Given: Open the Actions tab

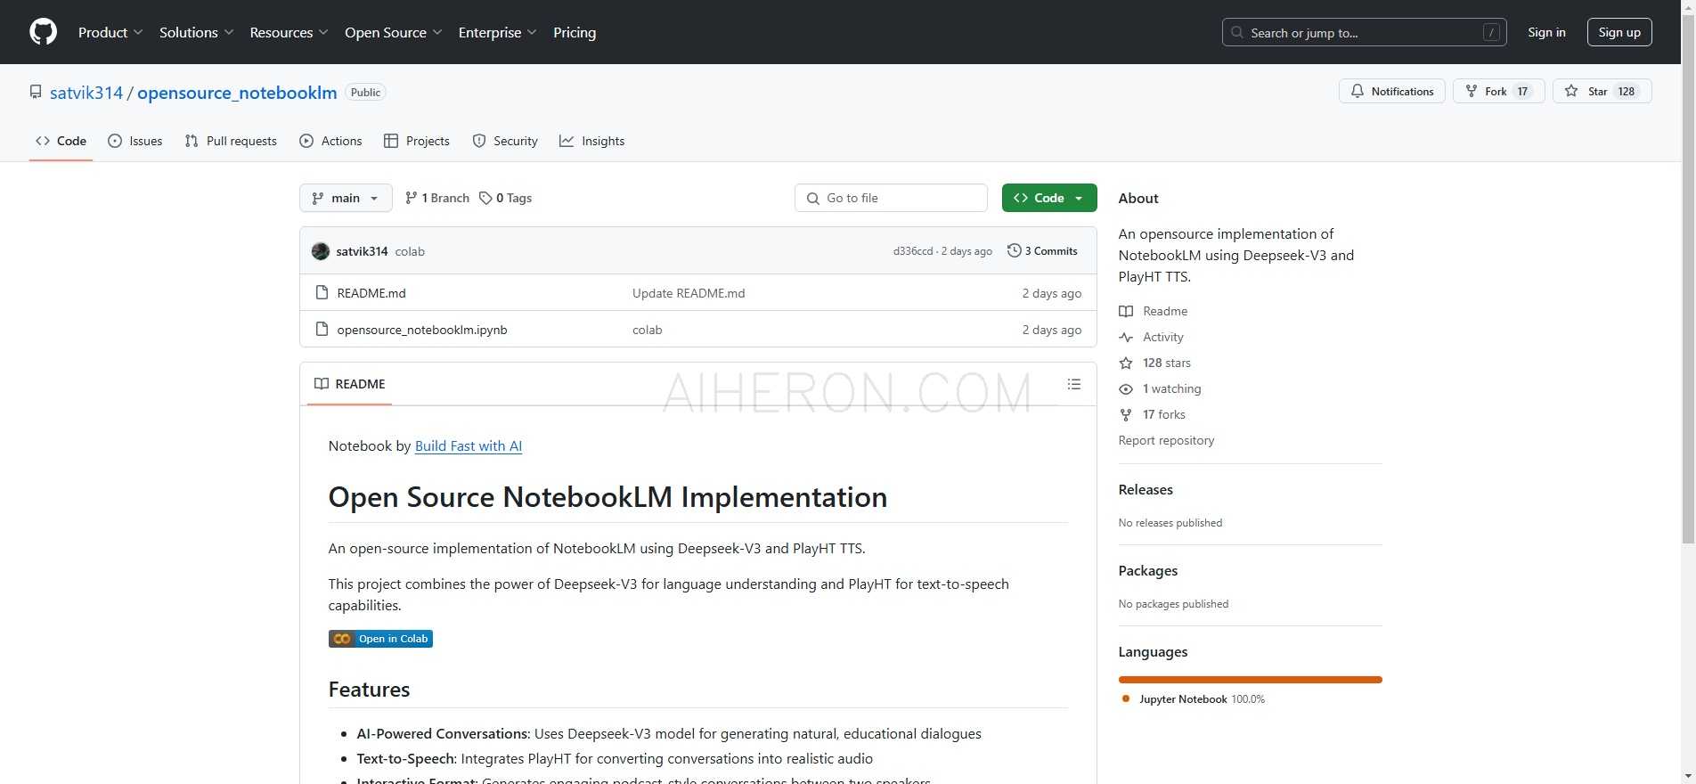Looking at the screenshot, I should pos(330,141).
